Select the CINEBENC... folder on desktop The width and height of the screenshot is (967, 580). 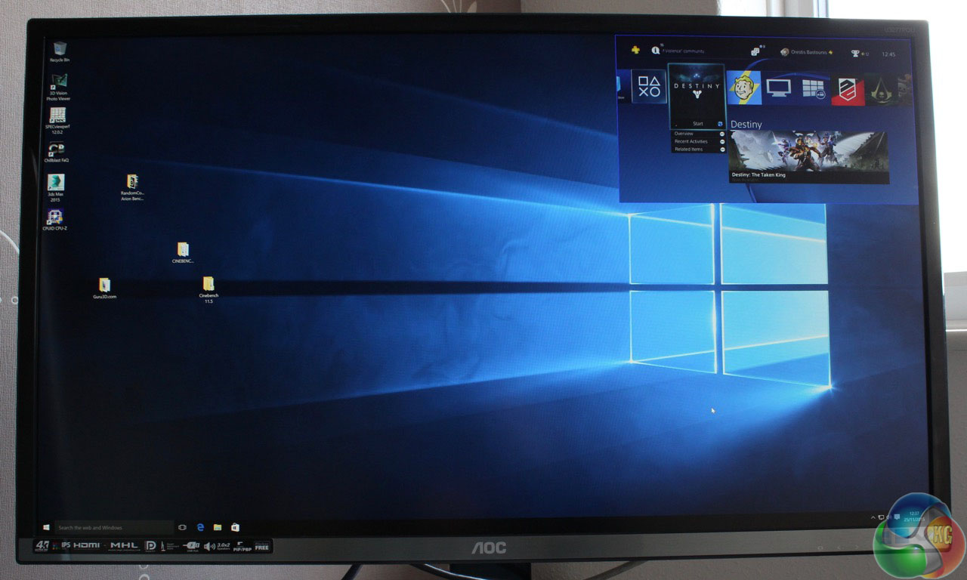pos(183,252)
